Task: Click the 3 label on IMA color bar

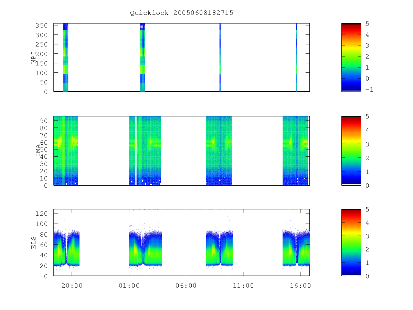Action: click(x=367, y=144)
